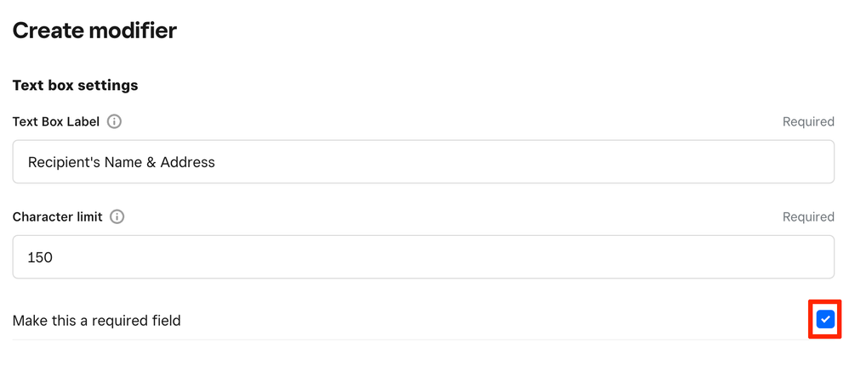The width and height of the screenshot is (849, 370).
Task: Click "Required" hint above Character limit field
Action: (x=807, y=217)
